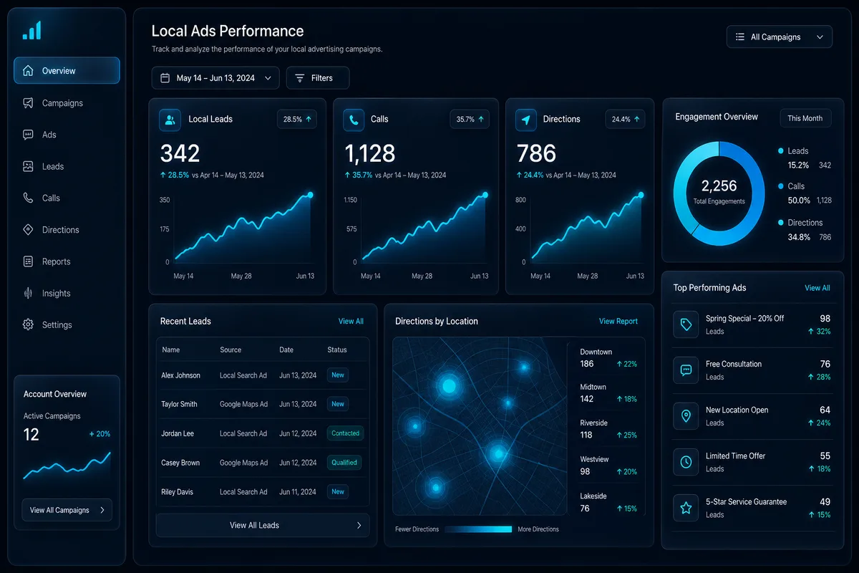Click the Date column header
The image size is (859, 573).
pos(286,350)
